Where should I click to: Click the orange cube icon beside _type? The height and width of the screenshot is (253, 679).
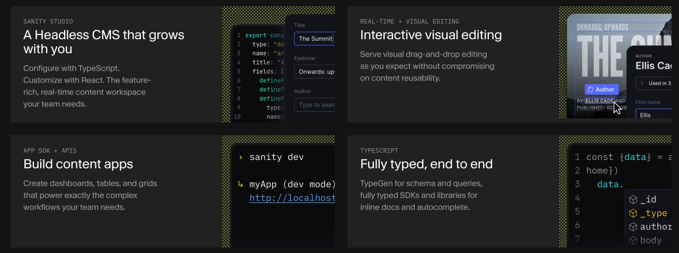tap(633, 213)
